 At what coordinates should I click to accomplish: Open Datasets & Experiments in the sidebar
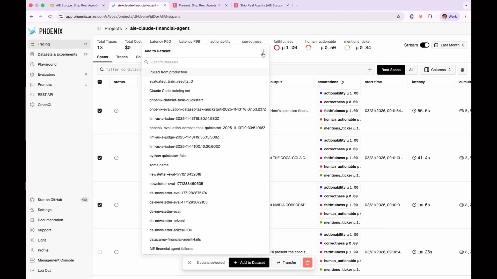(x=59, y=54)
